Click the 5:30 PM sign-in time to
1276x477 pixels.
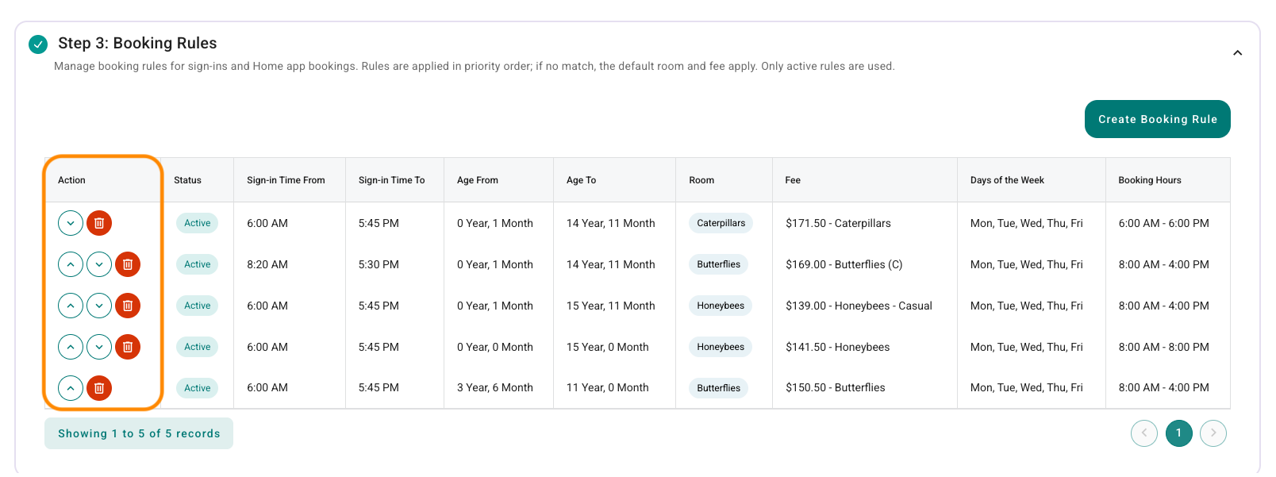click(379, 264)
